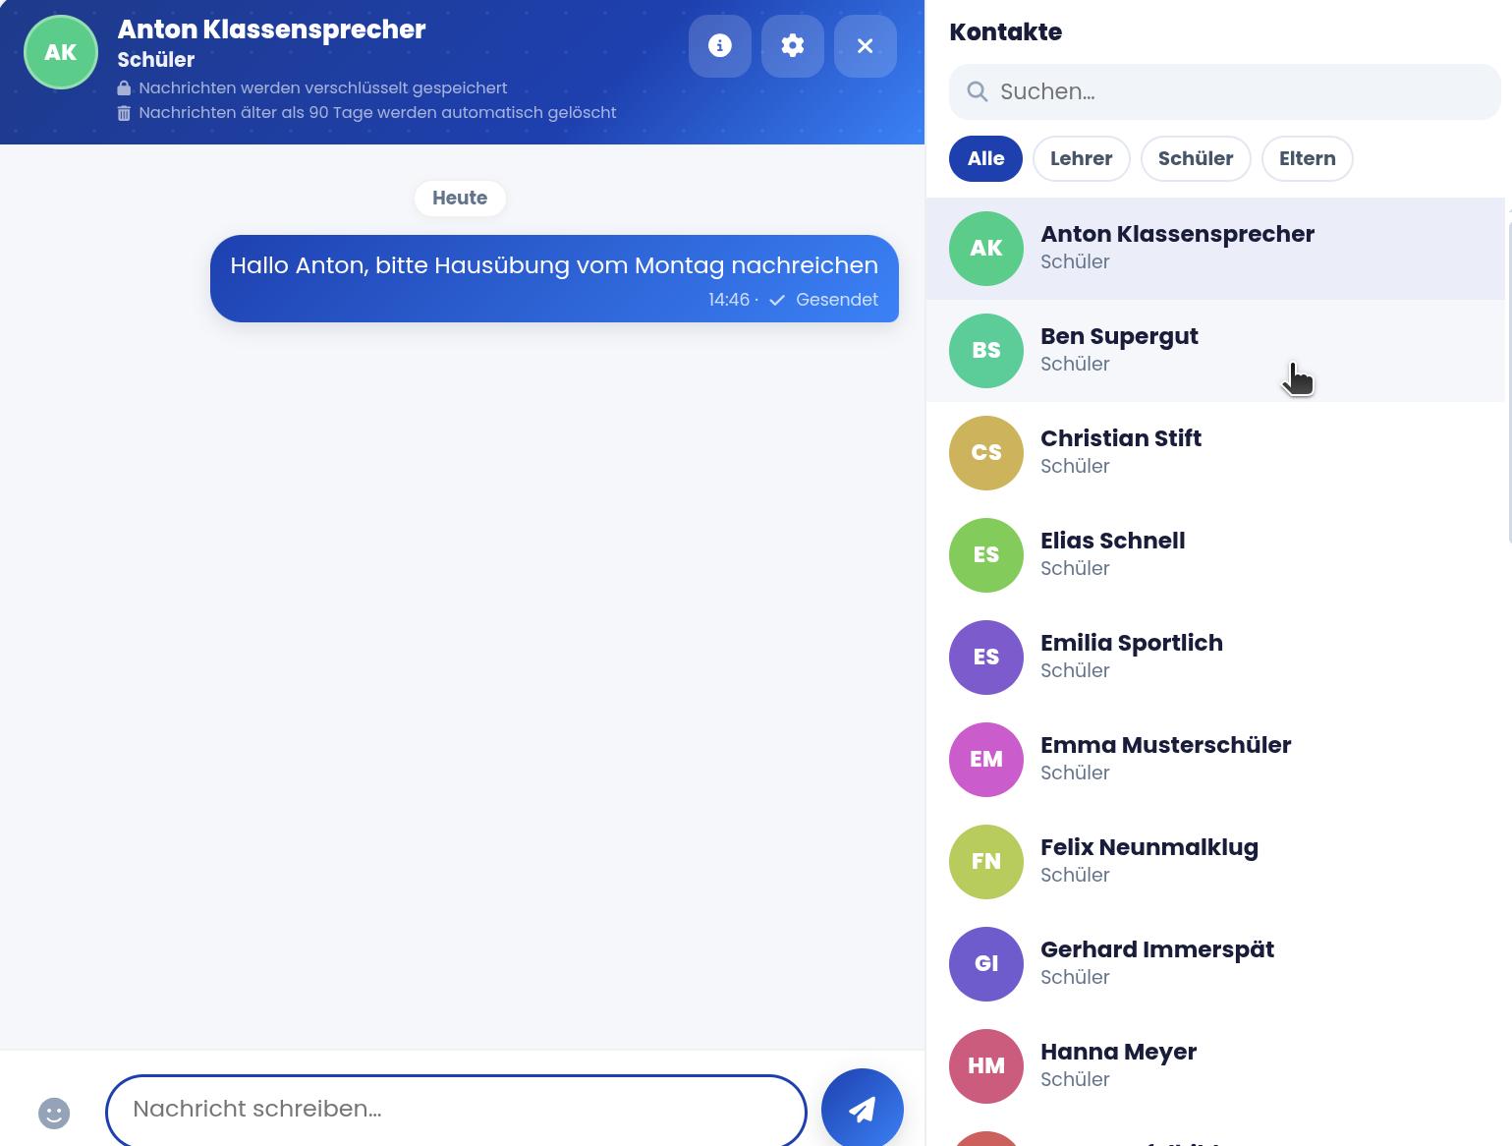Send message with the paper plane button

click(863, 1110)
